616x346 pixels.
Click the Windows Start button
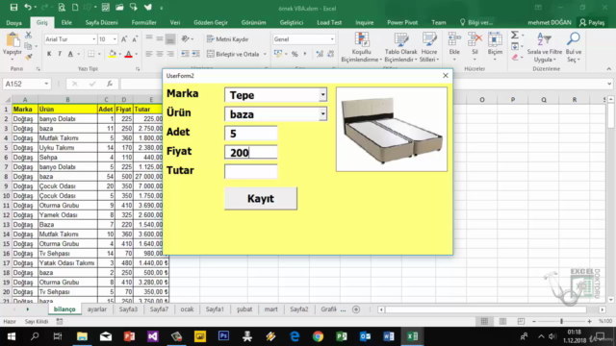coord(11,336)
